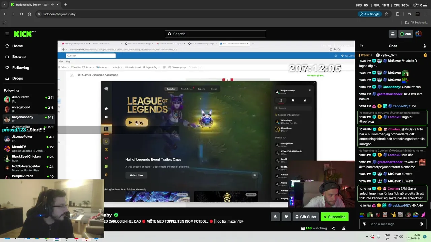Click the Gift Subs button
The image size is (431, 242).
(x=305, y=217)
